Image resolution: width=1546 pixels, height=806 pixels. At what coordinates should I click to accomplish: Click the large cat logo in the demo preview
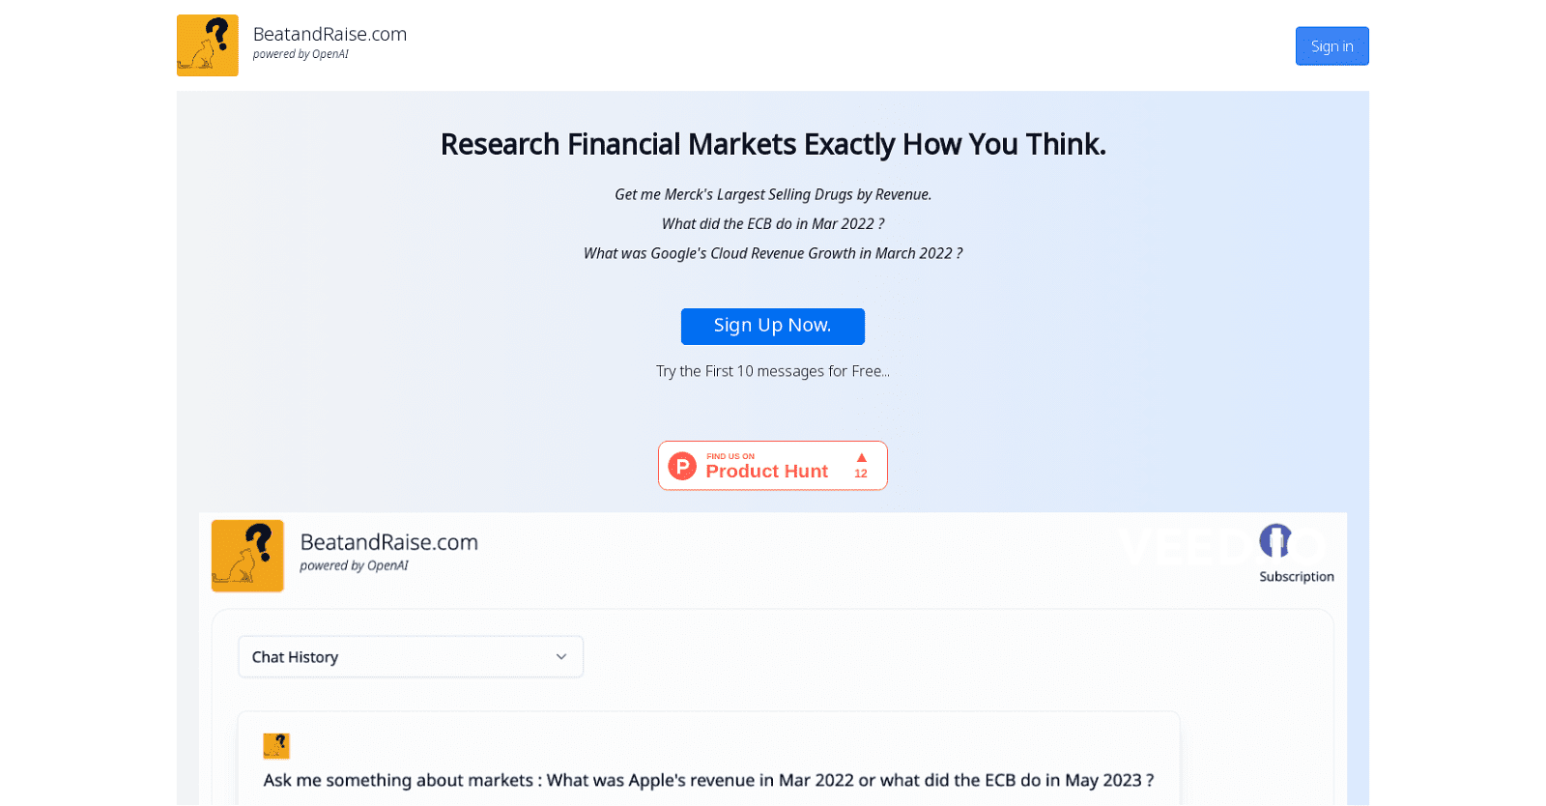point(247,556)
